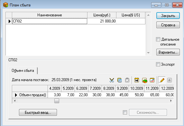Tick the Экспорт checkbox
Viewport: 184px width, 126px height.
pyautogui.click(x=158, y=64)
